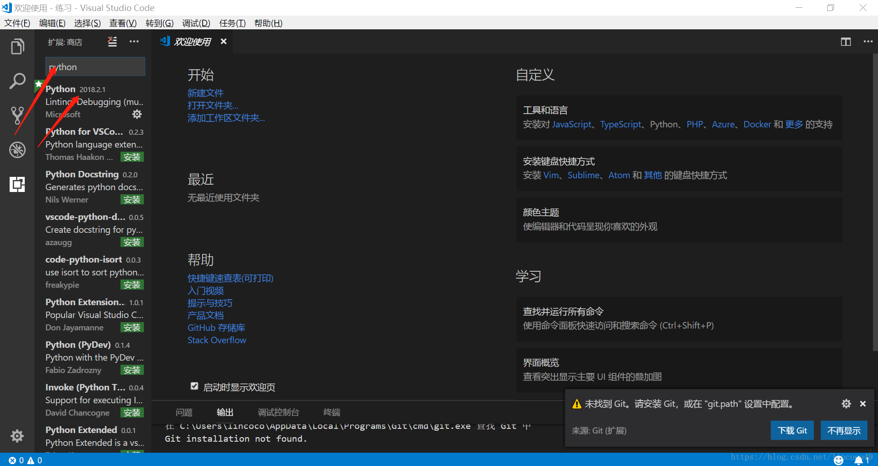
Task: Install Invoke (Python Task) extension
Action: 132,413
